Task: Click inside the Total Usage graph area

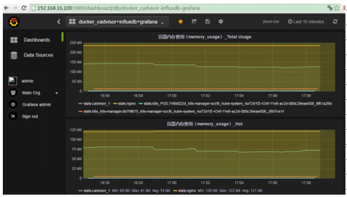Action: [x=209, y=67]
